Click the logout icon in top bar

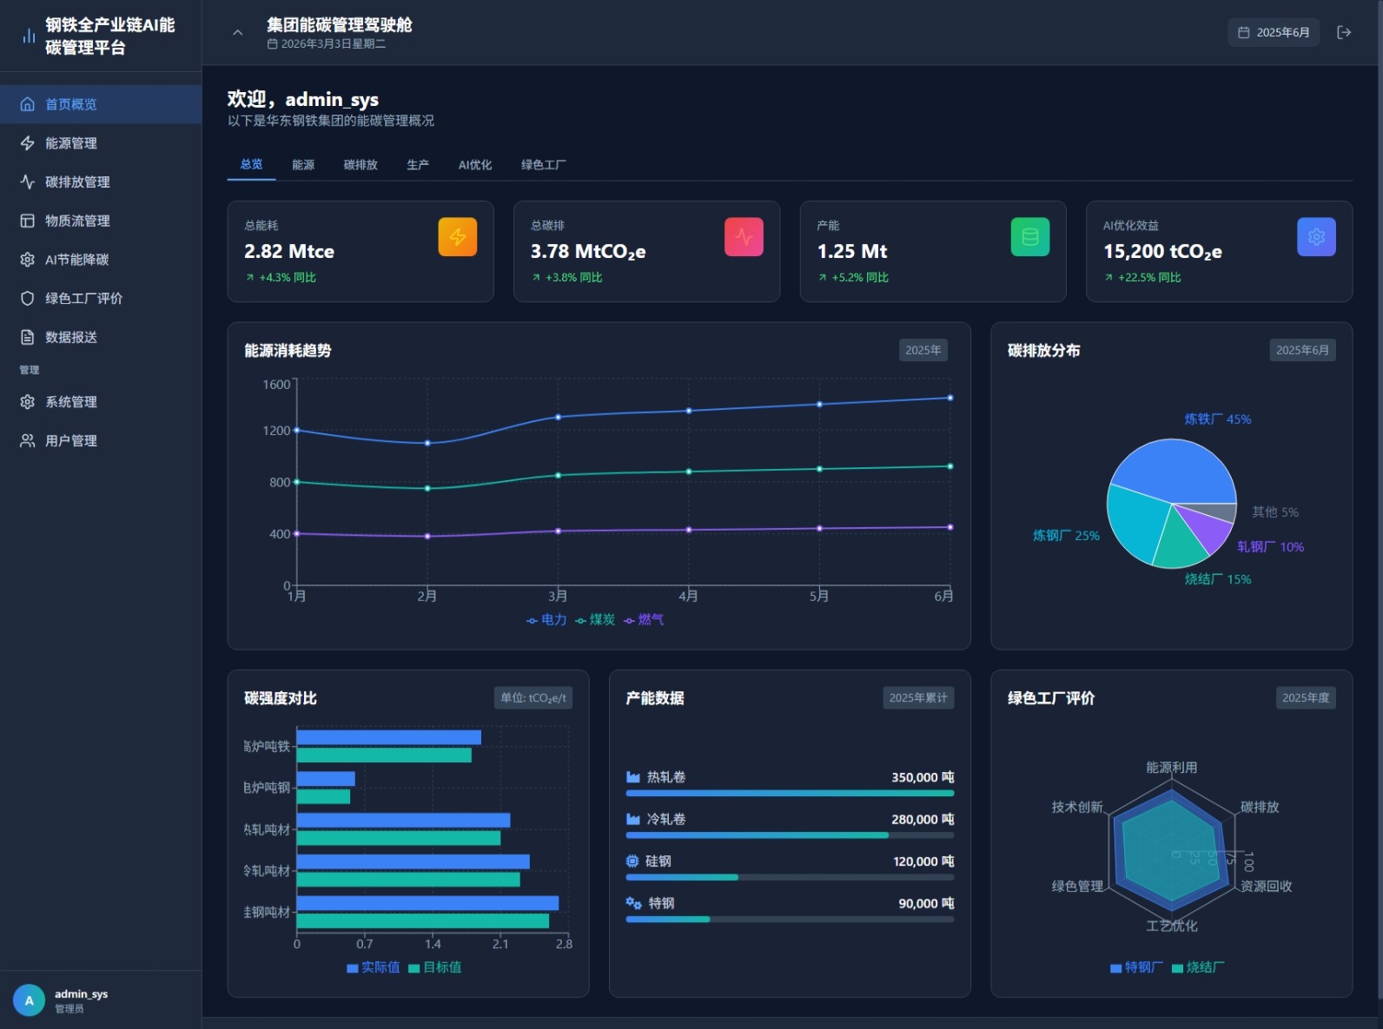[x=1344, y=32]
